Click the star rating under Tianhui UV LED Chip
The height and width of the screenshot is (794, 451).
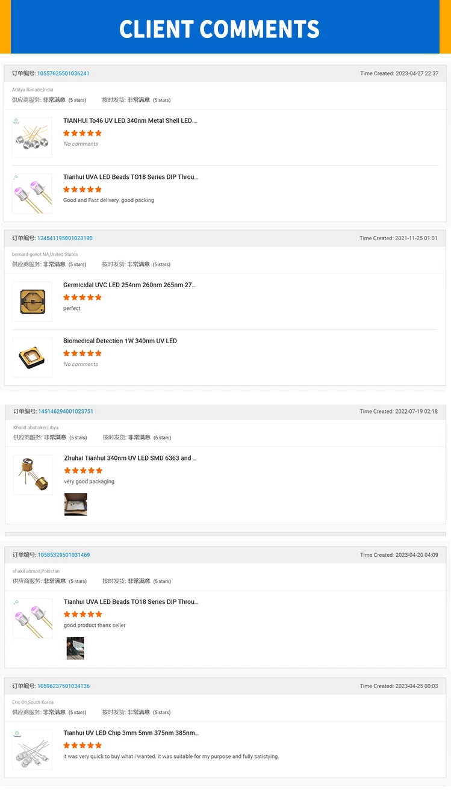point(82,745)
